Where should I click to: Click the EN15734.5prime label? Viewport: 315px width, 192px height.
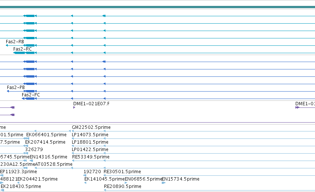click(x=180, y=179)
